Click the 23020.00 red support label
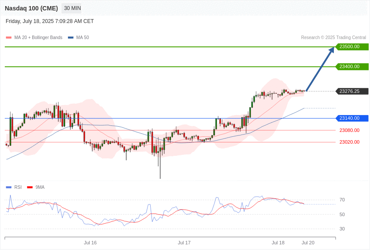This screenshot has width=370, height=250. 350,142
